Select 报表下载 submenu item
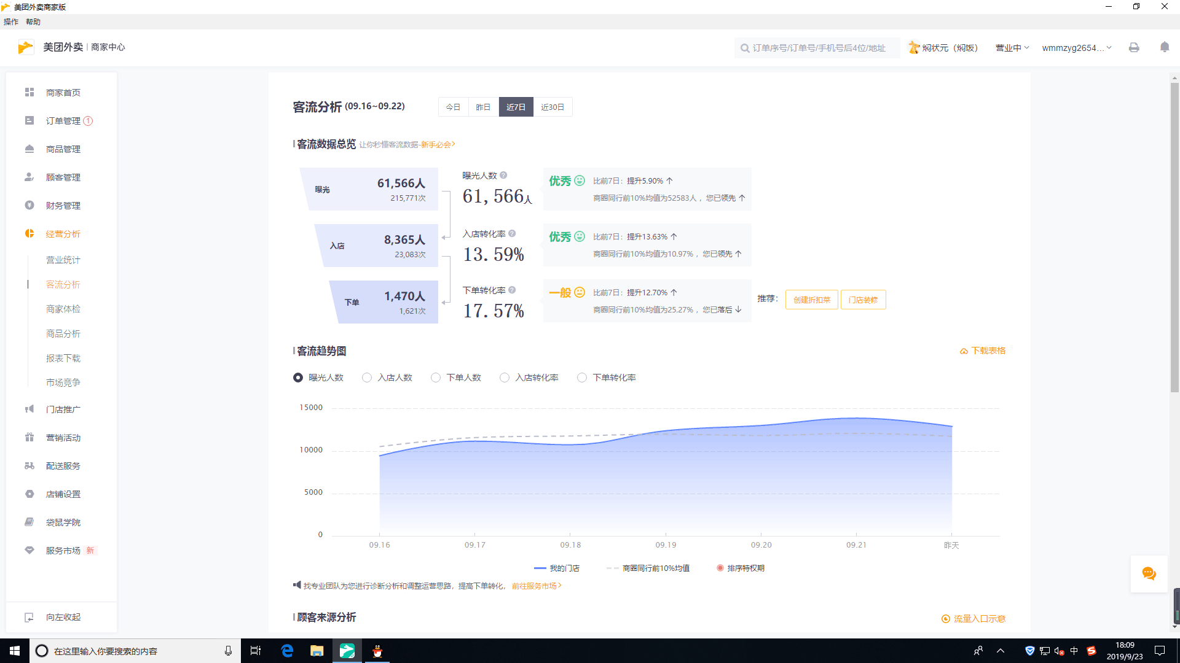The width and height of the screenshot is (1180, 663). [63, 359]
